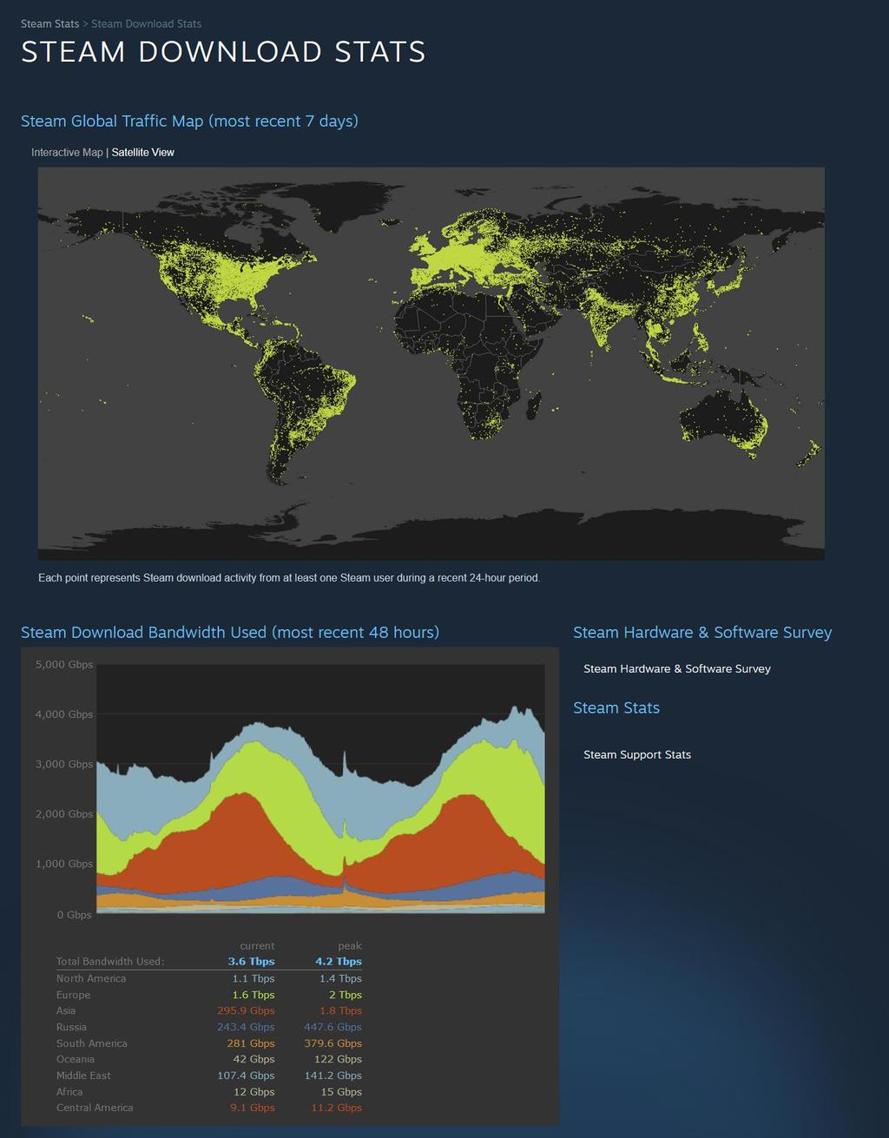The image size is (889, 1138).
Task: Select the Russia row label
Action: [x=71, y=1027]
